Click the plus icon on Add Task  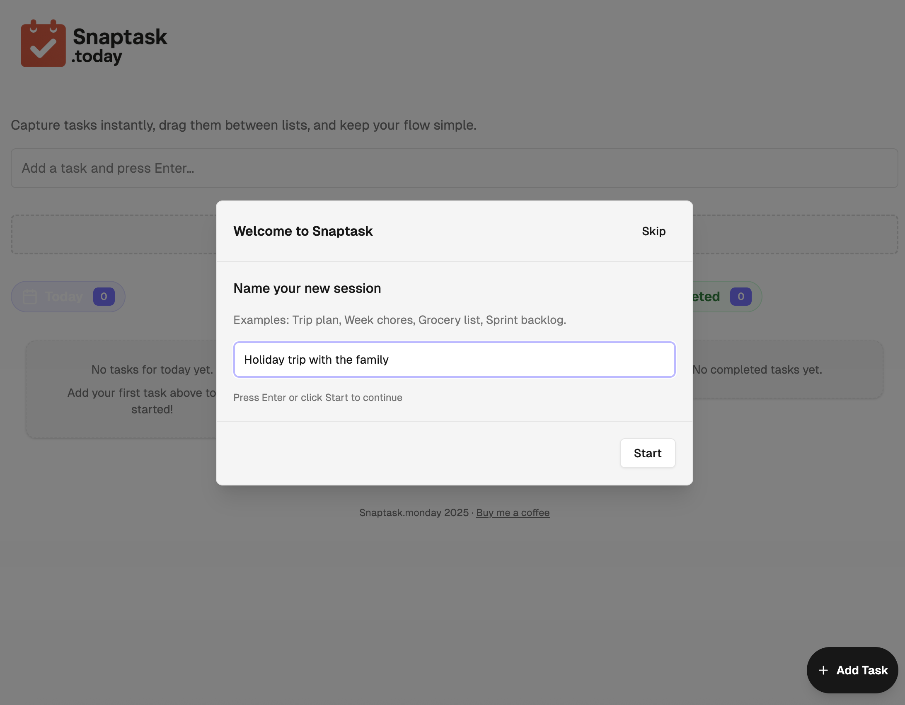(823, 670)
